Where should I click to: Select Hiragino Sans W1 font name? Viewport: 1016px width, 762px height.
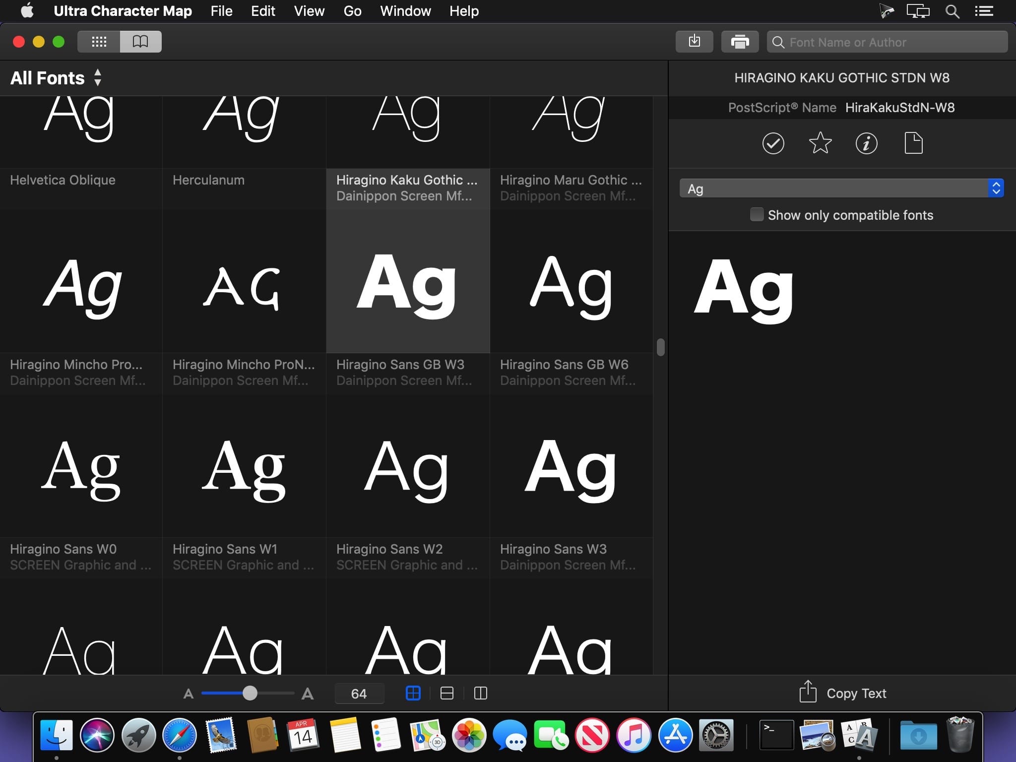225,549
